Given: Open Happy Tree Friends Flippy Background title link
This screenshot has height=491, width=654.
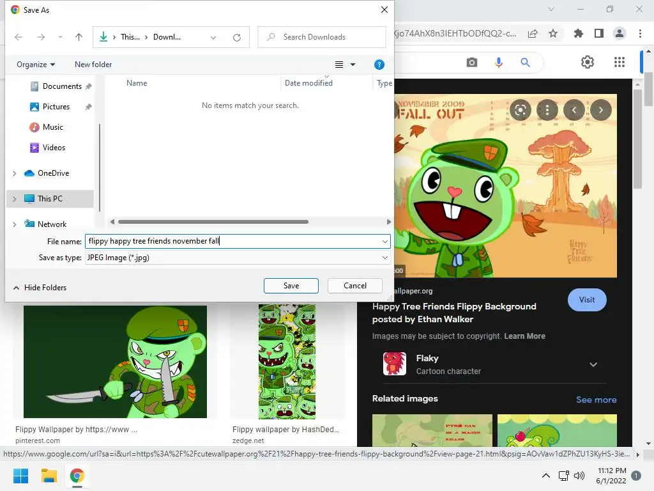Looking at the screenshot, I should coord(454,313).
